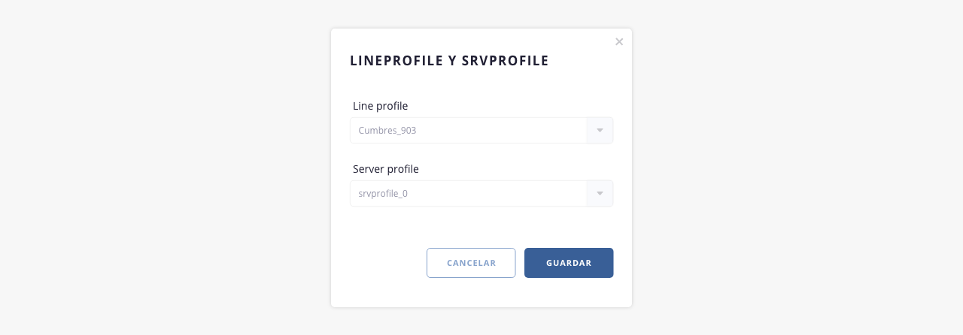The height and width of the screenshot is (335, 963).
Task: Focus the Line profile select field
Action: 468,131
